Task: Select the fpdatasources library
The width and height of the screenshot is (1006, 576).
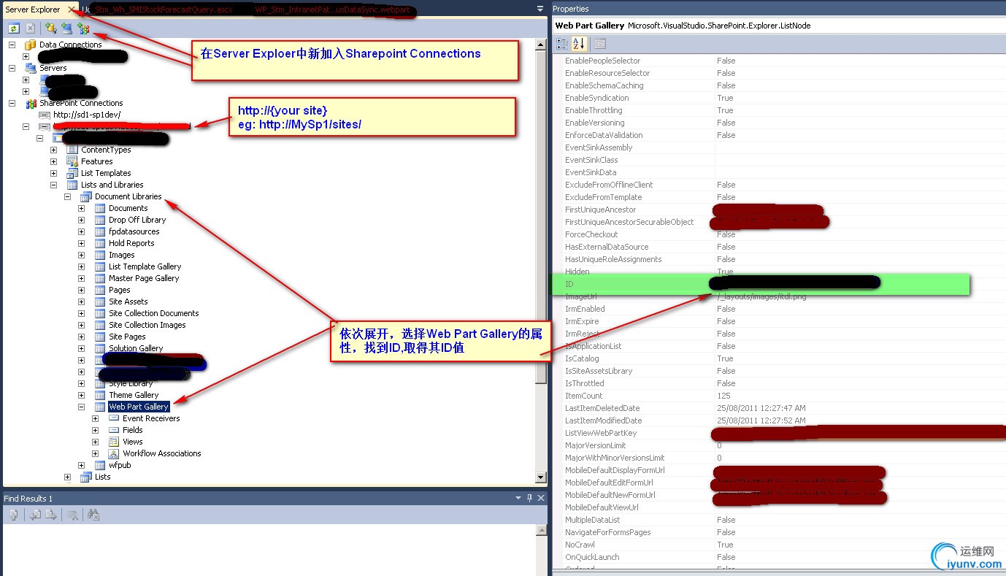Action: [134, 231]
